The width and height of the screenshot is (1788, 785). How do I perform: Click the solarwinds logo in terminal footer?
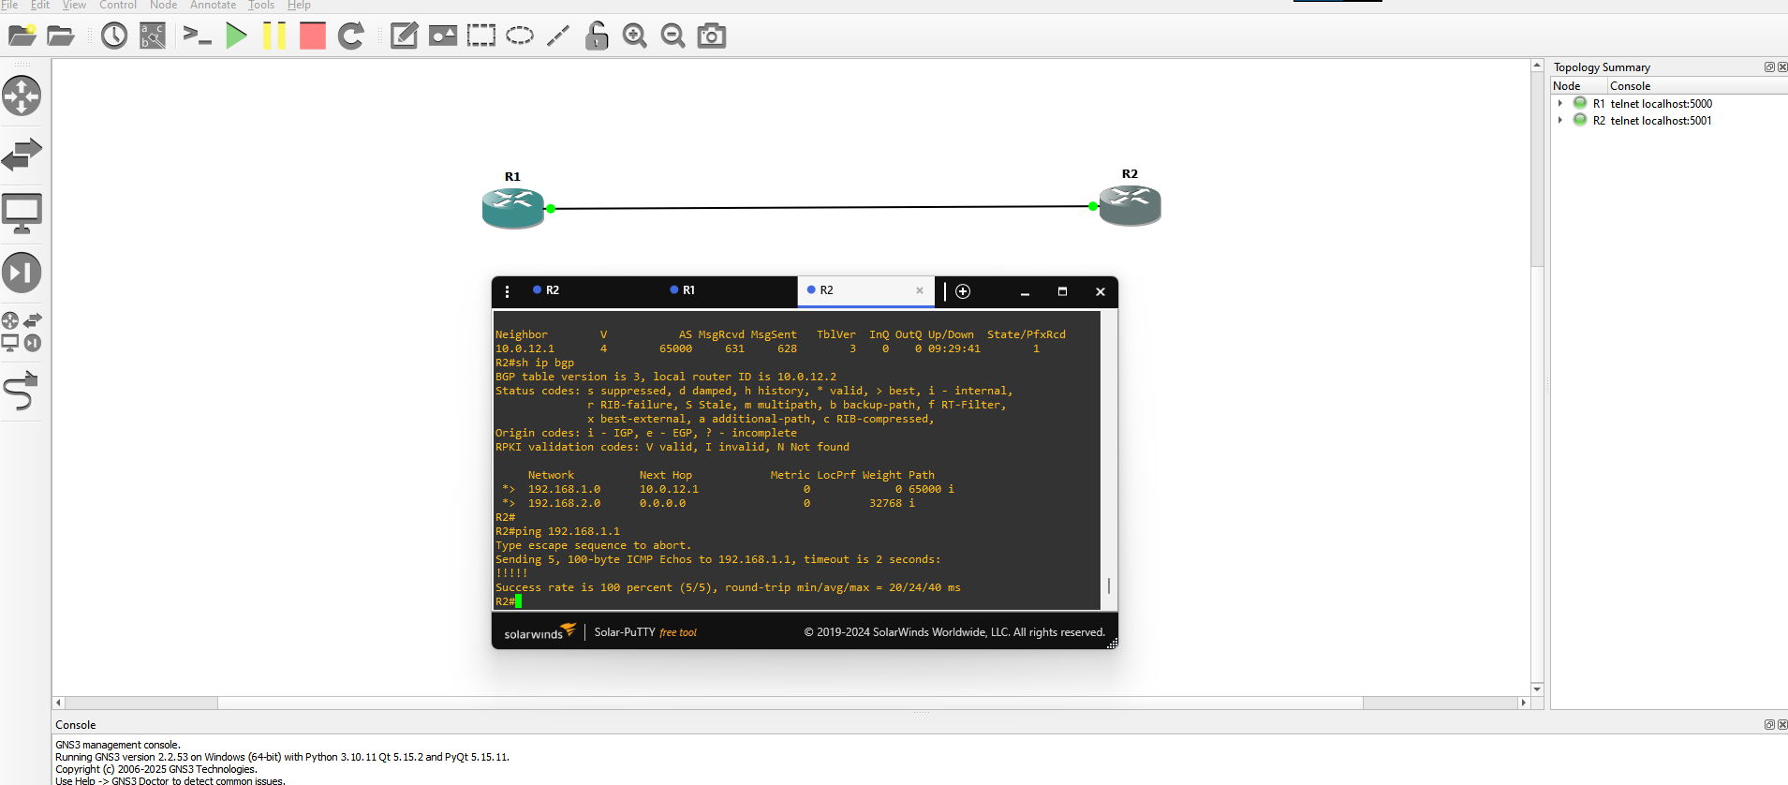[x=539, y=632]
